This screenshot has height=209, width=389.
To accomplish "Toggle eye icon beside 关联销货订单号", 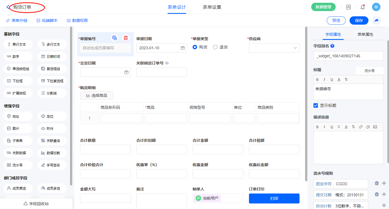I will (x=167, y=63).
